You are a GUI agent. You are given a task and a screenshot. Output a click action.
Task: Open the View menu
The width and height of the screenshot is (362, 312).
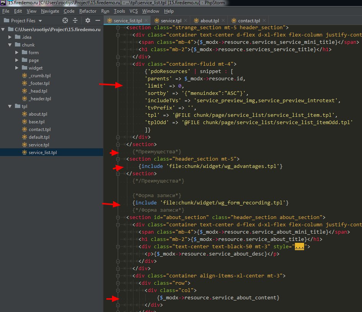click(x=31, y=11)
